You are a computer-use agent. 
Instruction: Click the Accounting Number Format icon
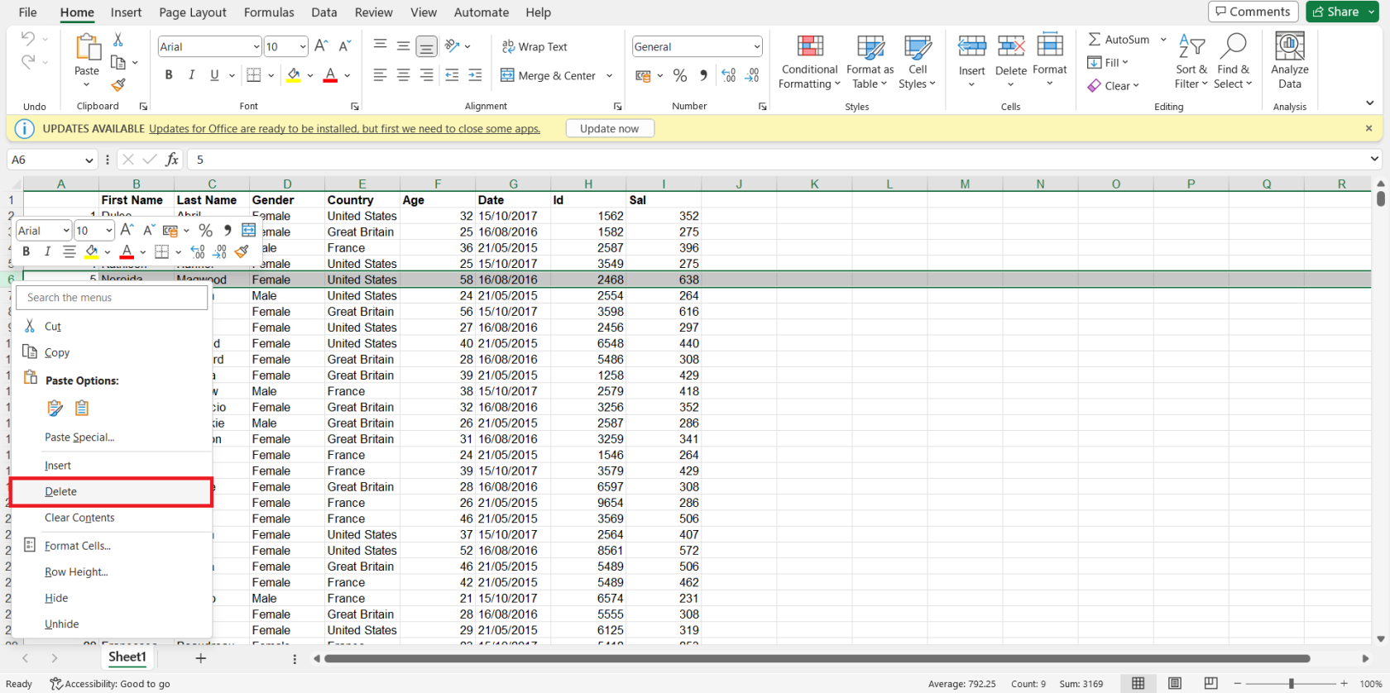point(643,75)
